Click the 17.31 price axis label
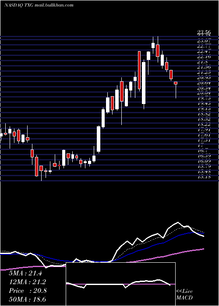The height and width of the screenshot is (306, 219). [x=204, y=140]
